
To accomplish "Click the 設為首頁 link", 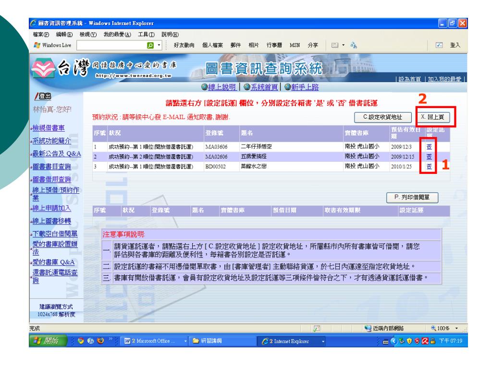I will pos(410,79).
